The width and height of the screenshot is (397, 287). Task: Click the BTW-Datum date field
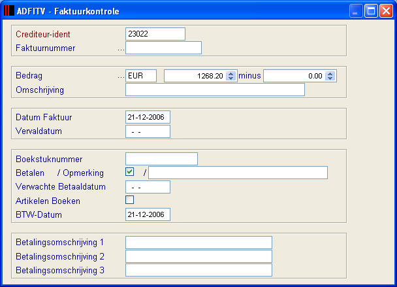pyautogui.click(x=148, y=214)
